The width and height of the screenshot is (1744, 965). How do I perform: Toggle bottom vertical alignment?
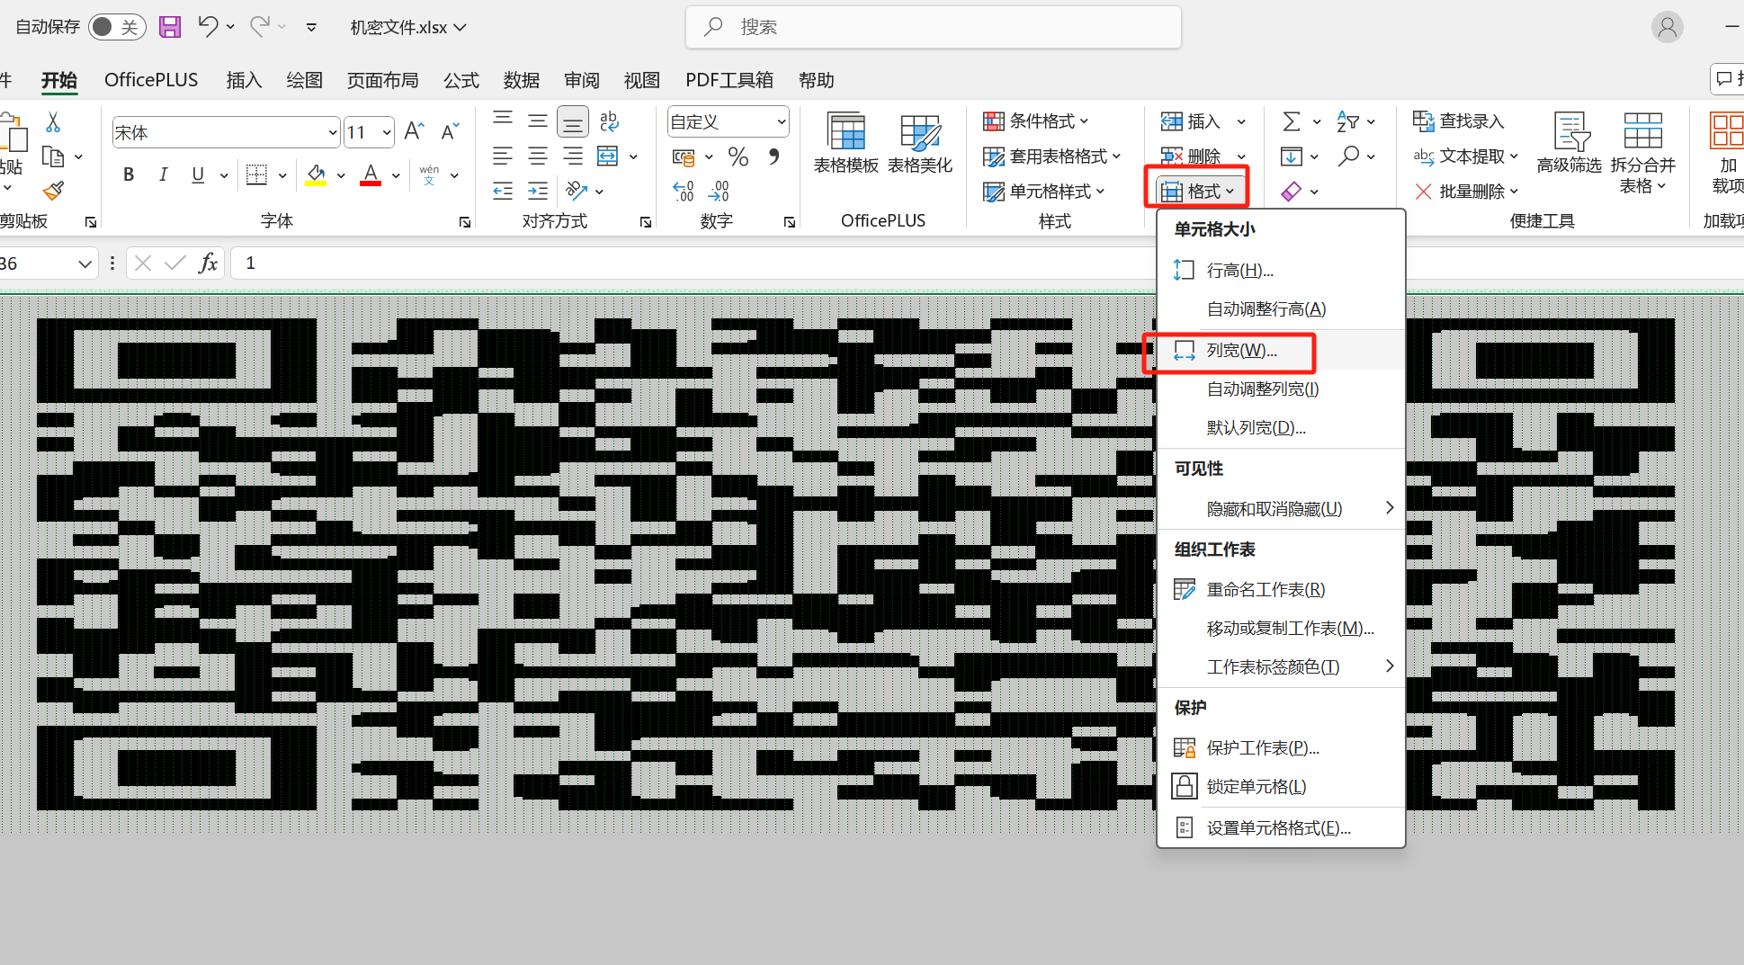click(573, 121)
